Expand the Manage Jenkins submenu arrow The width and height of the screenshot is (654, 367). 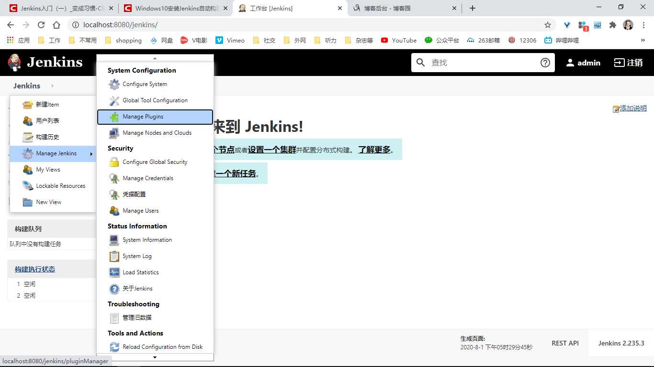click(91, 154)
